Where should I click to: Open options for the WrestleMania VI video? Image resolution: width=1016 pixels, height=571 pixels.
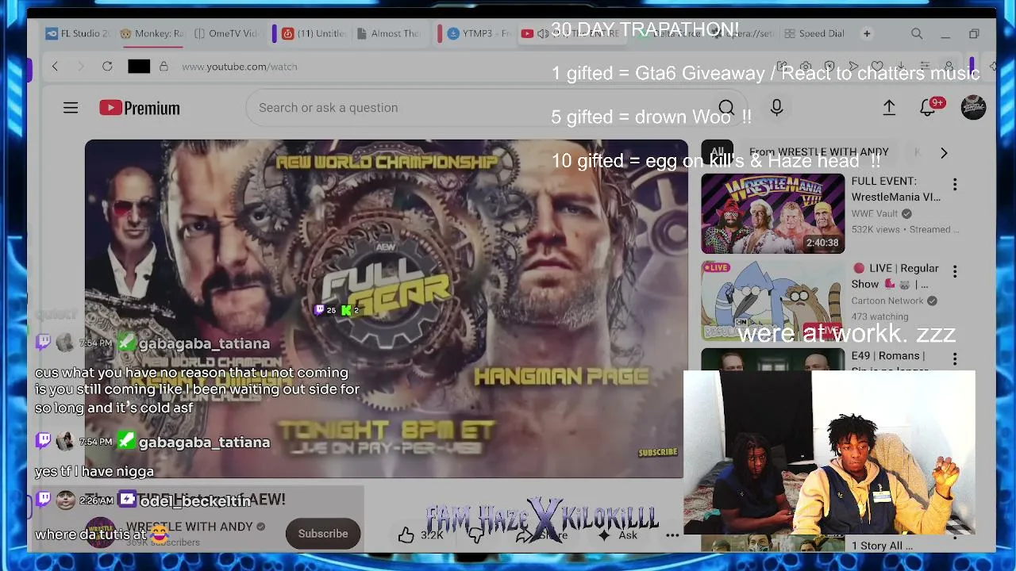click(x=955, y=185)
